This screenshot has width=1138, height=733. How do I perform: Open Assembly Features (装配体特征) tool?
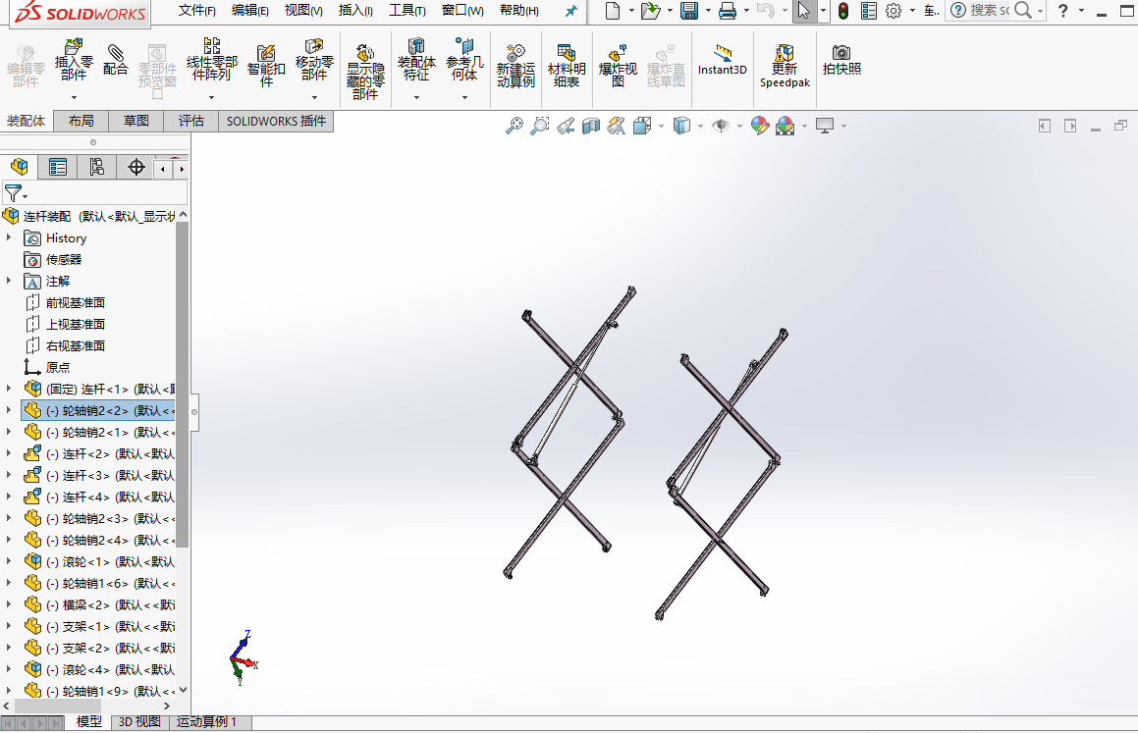click(416, 60)
